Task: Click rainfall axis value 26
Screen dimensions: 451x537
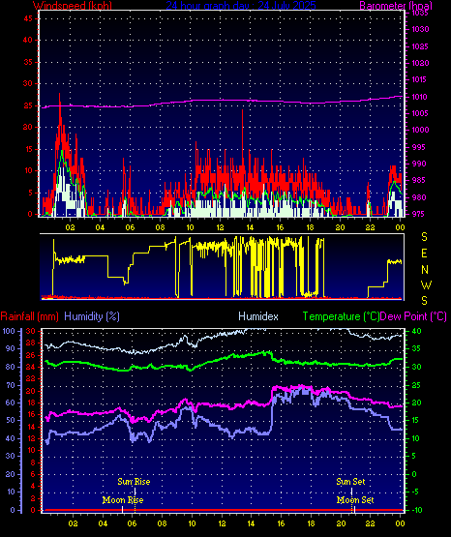Action: point(31,355)
